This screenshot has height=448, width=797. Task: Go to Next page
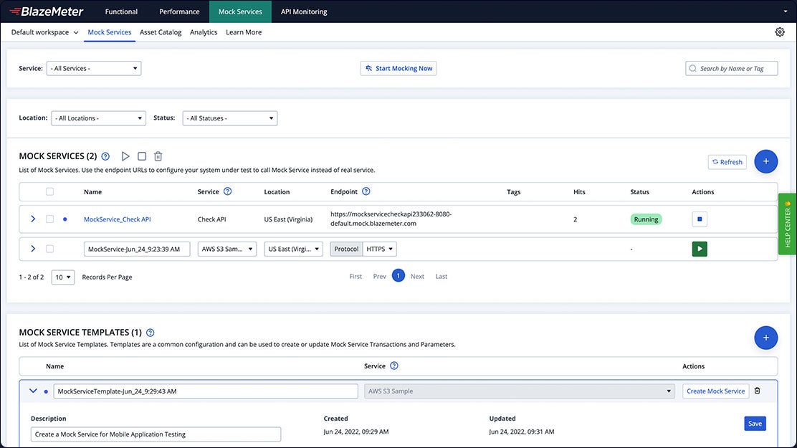click(417, 277)
